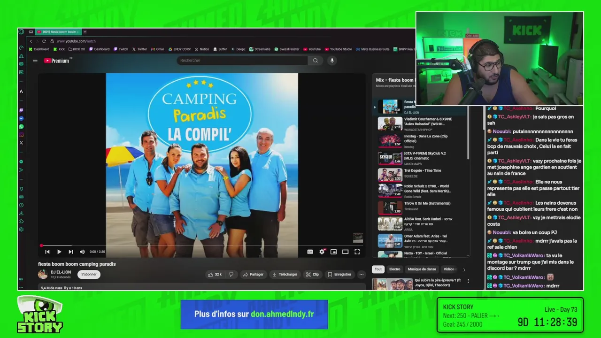Select the Electro filter chip
The width and height of the screenshot is (601, 338).
click(395, 269)
